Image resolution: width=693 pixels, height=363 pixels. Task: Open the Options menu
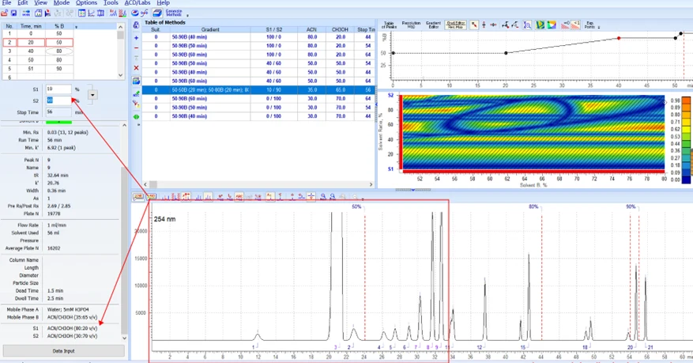[x=86, y=2]
